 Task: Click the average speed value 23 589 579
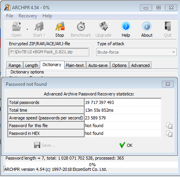pos(95,118)
